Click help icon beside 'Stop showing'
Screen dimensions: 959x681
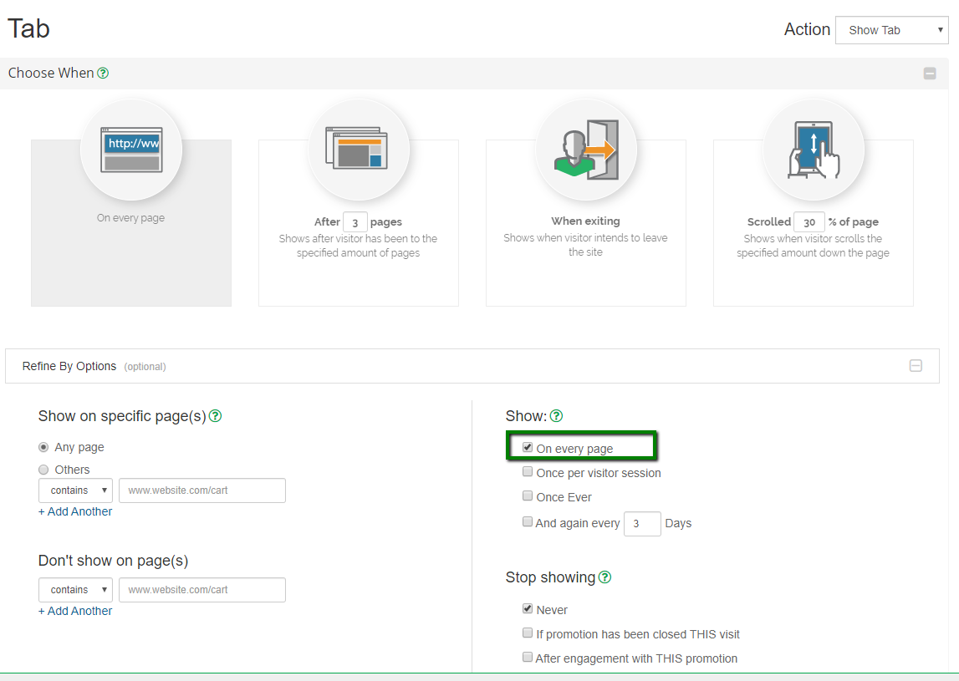pos(604,577)
